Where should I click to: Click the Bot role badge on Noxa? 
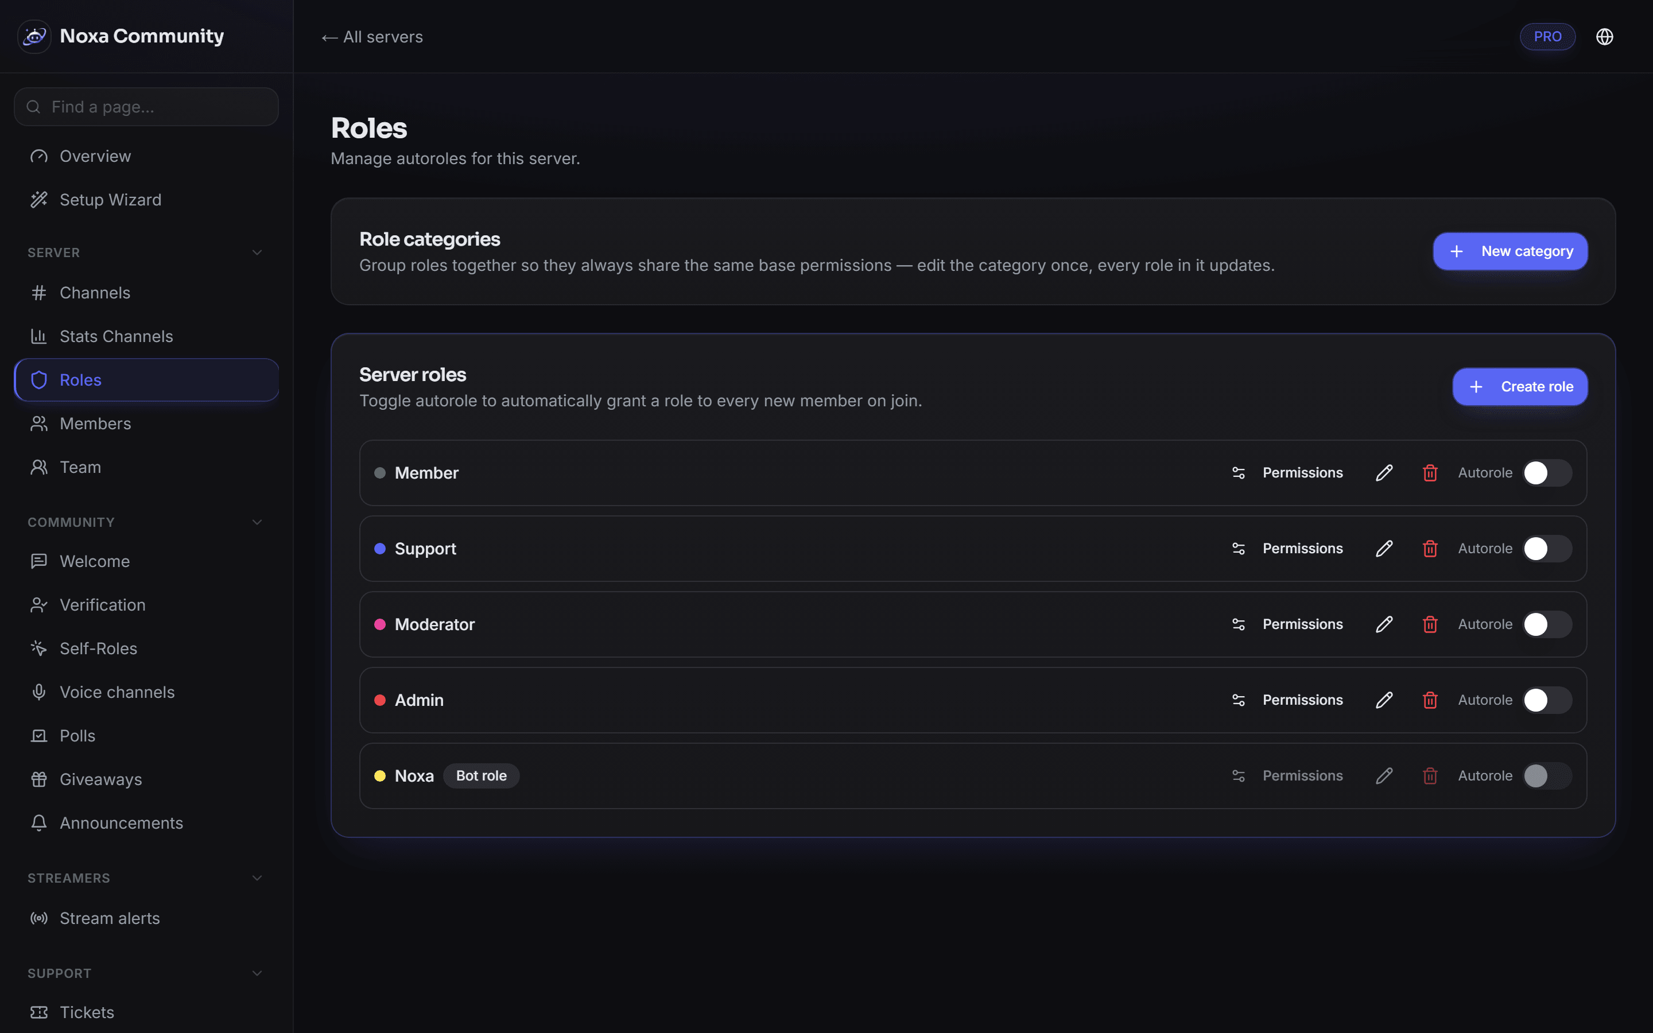click(482, 776)
